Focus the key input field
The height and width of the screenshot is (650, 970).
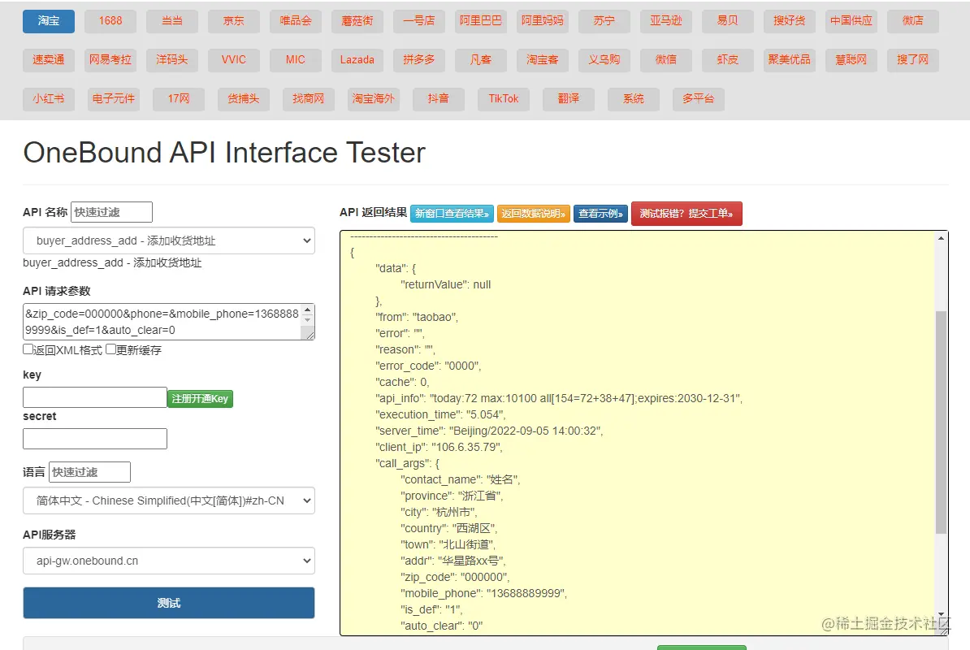(95, 397)
